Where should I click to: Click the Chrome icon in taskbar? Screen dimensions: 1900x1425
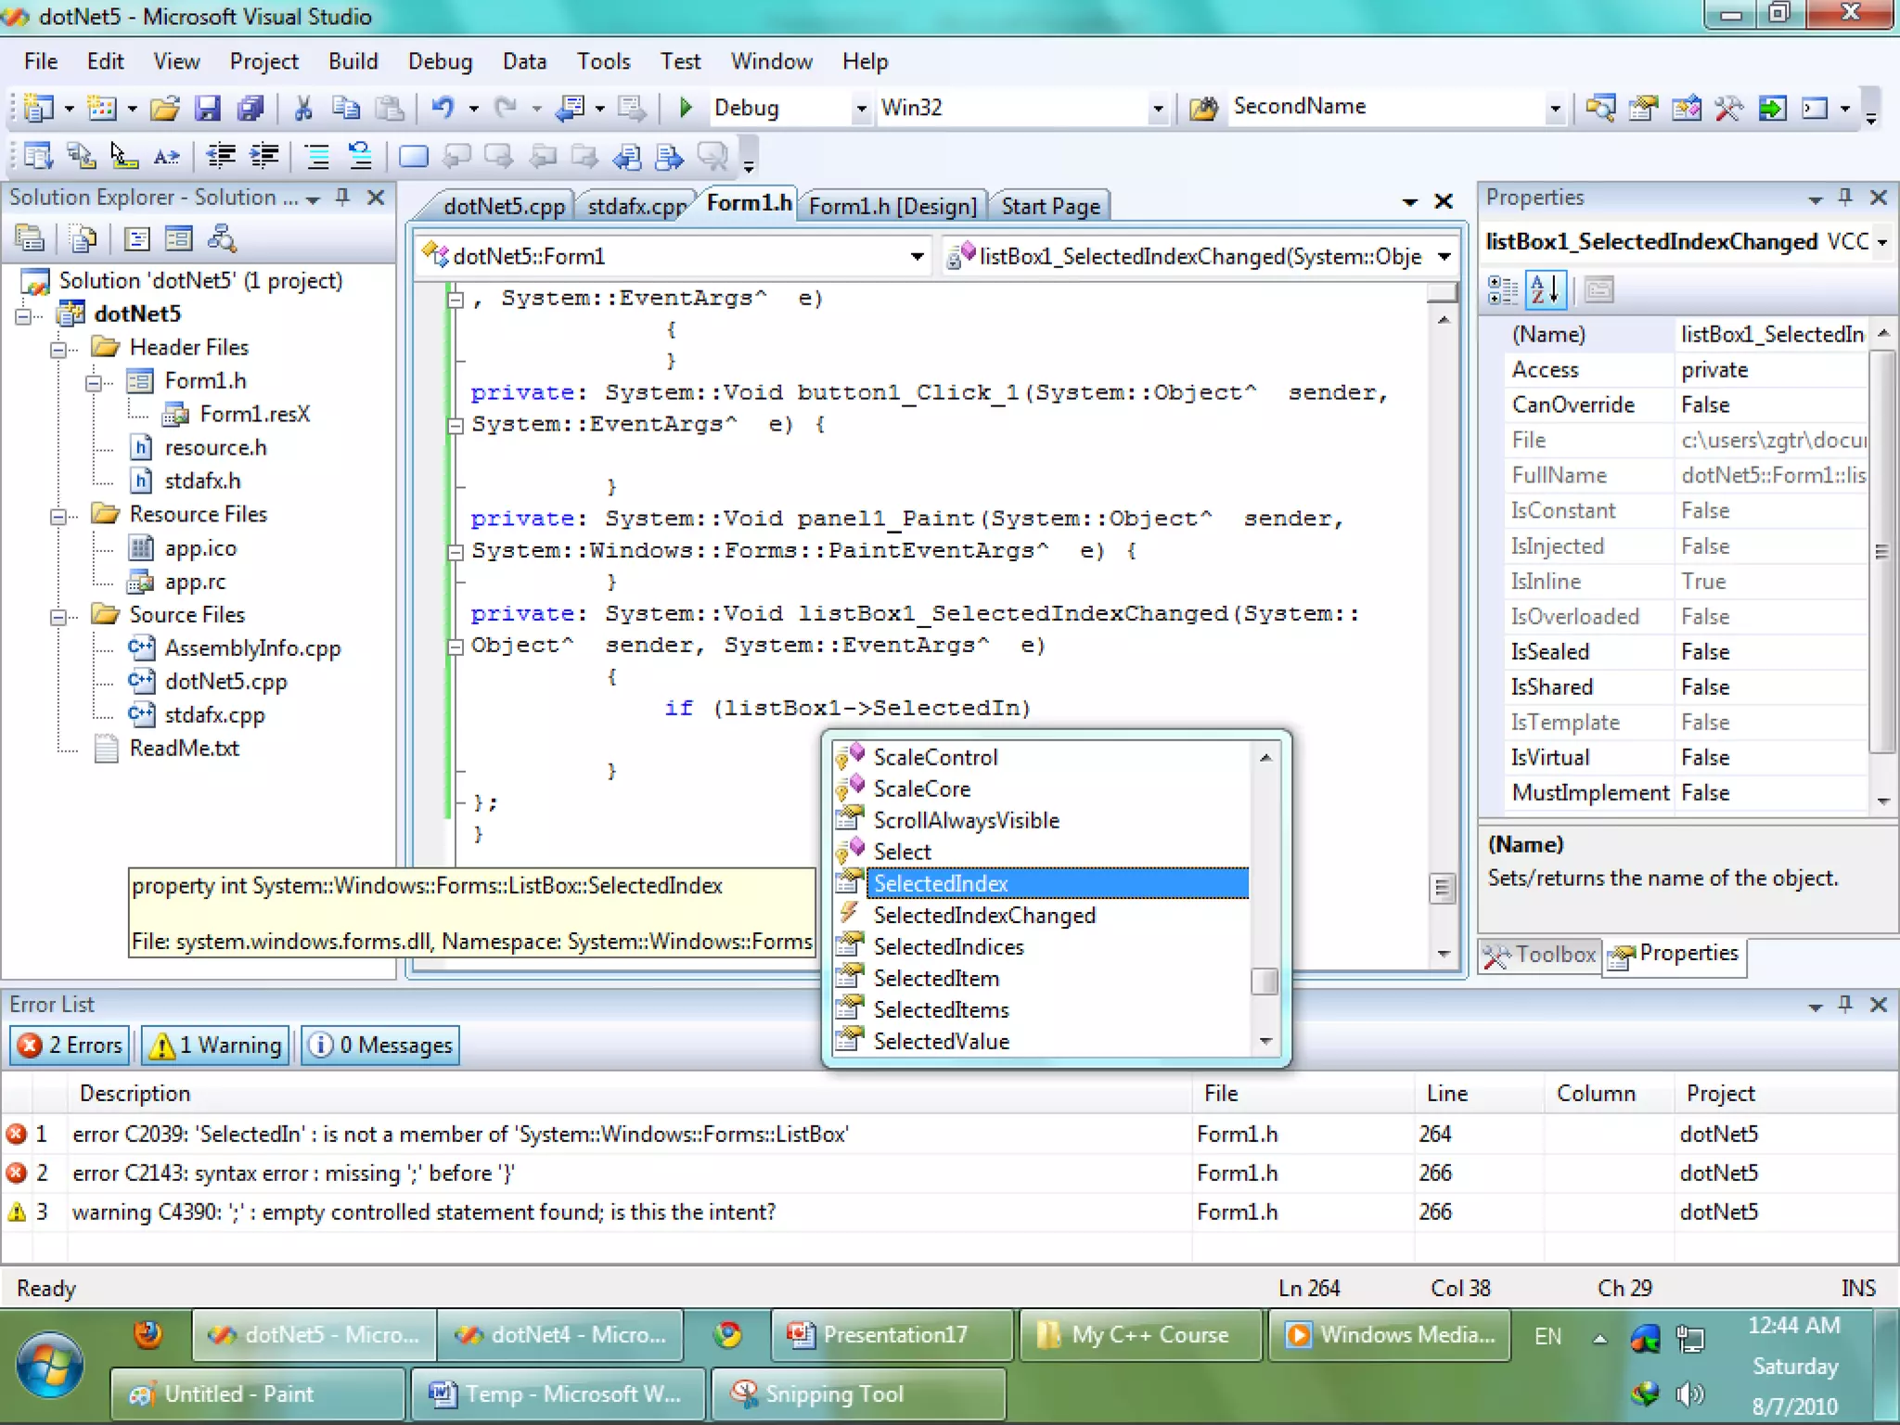[x=727, y=1334]
